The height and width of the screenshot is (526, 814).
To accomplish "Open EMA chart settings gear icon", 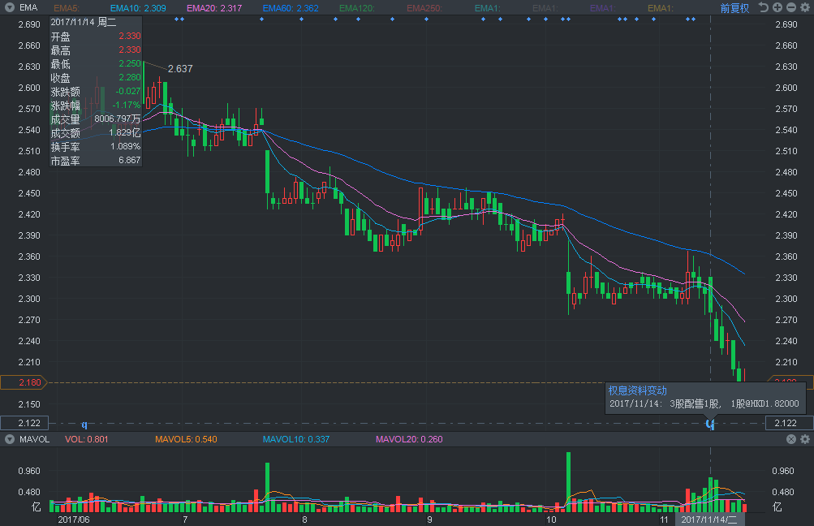I will point(805,7).
